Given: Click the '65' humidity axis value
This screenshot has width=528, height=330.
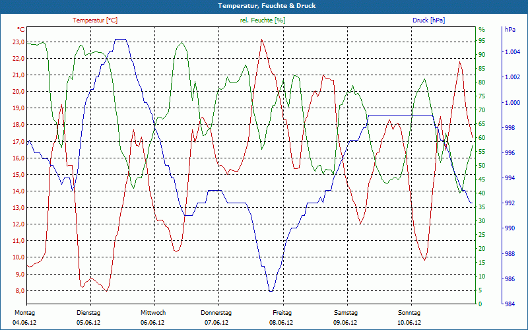Looking at the screenshot, I should point(482,124).
